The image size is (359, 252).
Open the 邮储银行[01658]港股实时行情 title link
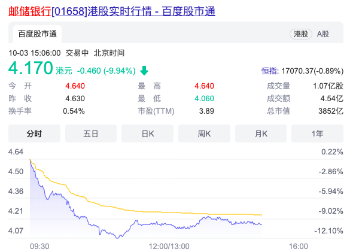coord(112,11)
